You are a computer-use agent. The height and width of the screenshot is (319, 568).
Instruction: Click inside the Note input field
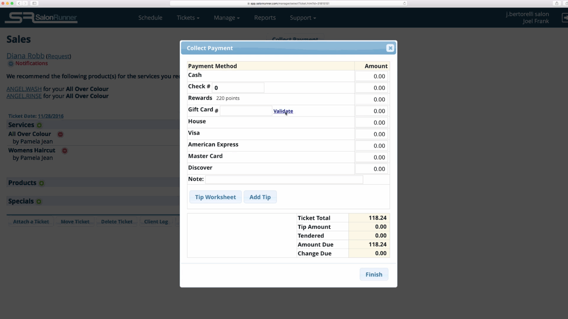click(284, 179)
